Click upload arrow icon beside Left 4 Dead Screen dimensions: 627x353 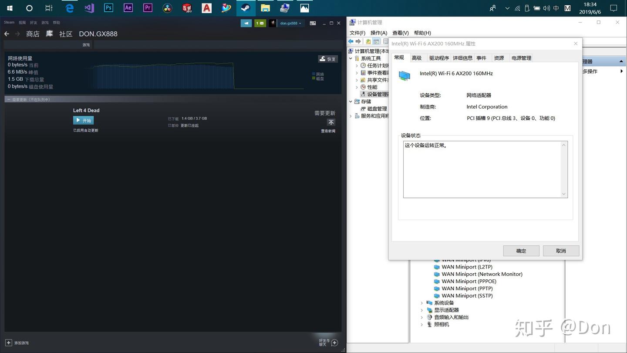[331, 122]
